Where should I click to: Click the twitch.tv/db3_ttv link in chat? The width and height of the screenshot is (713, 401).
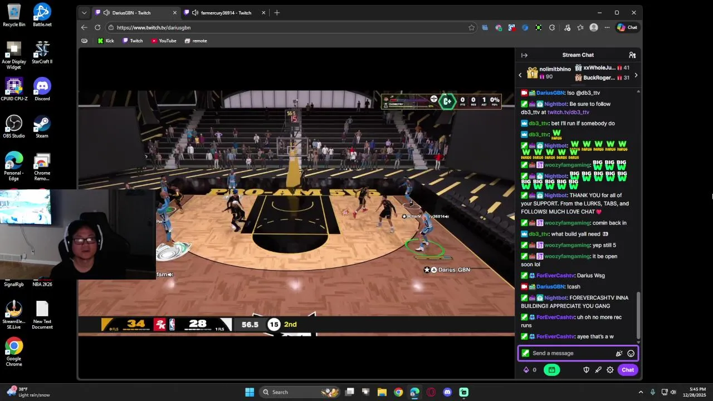tap(568, 112)
